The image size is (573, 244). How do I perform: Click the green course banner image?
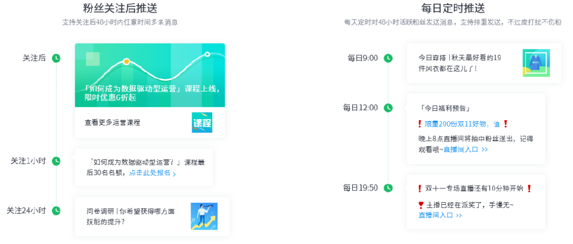coord(150,75)
